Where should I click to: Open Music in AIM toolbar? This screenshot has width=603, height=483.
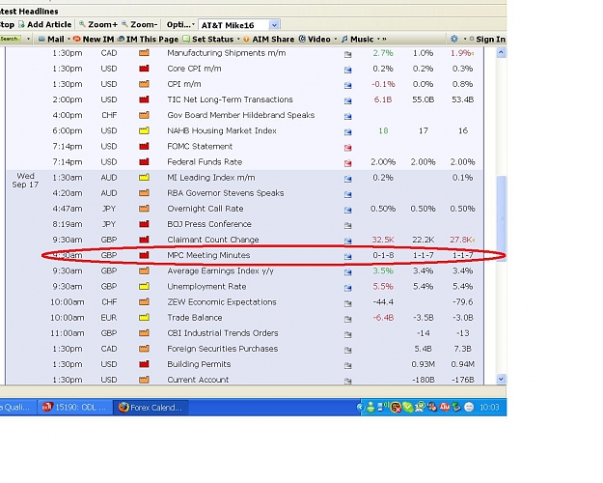pos(357,40)
